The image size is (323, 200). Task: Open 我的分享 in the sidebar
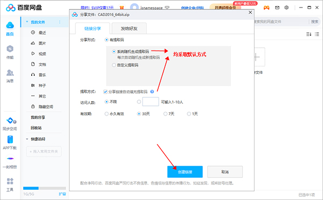[38, 117]
